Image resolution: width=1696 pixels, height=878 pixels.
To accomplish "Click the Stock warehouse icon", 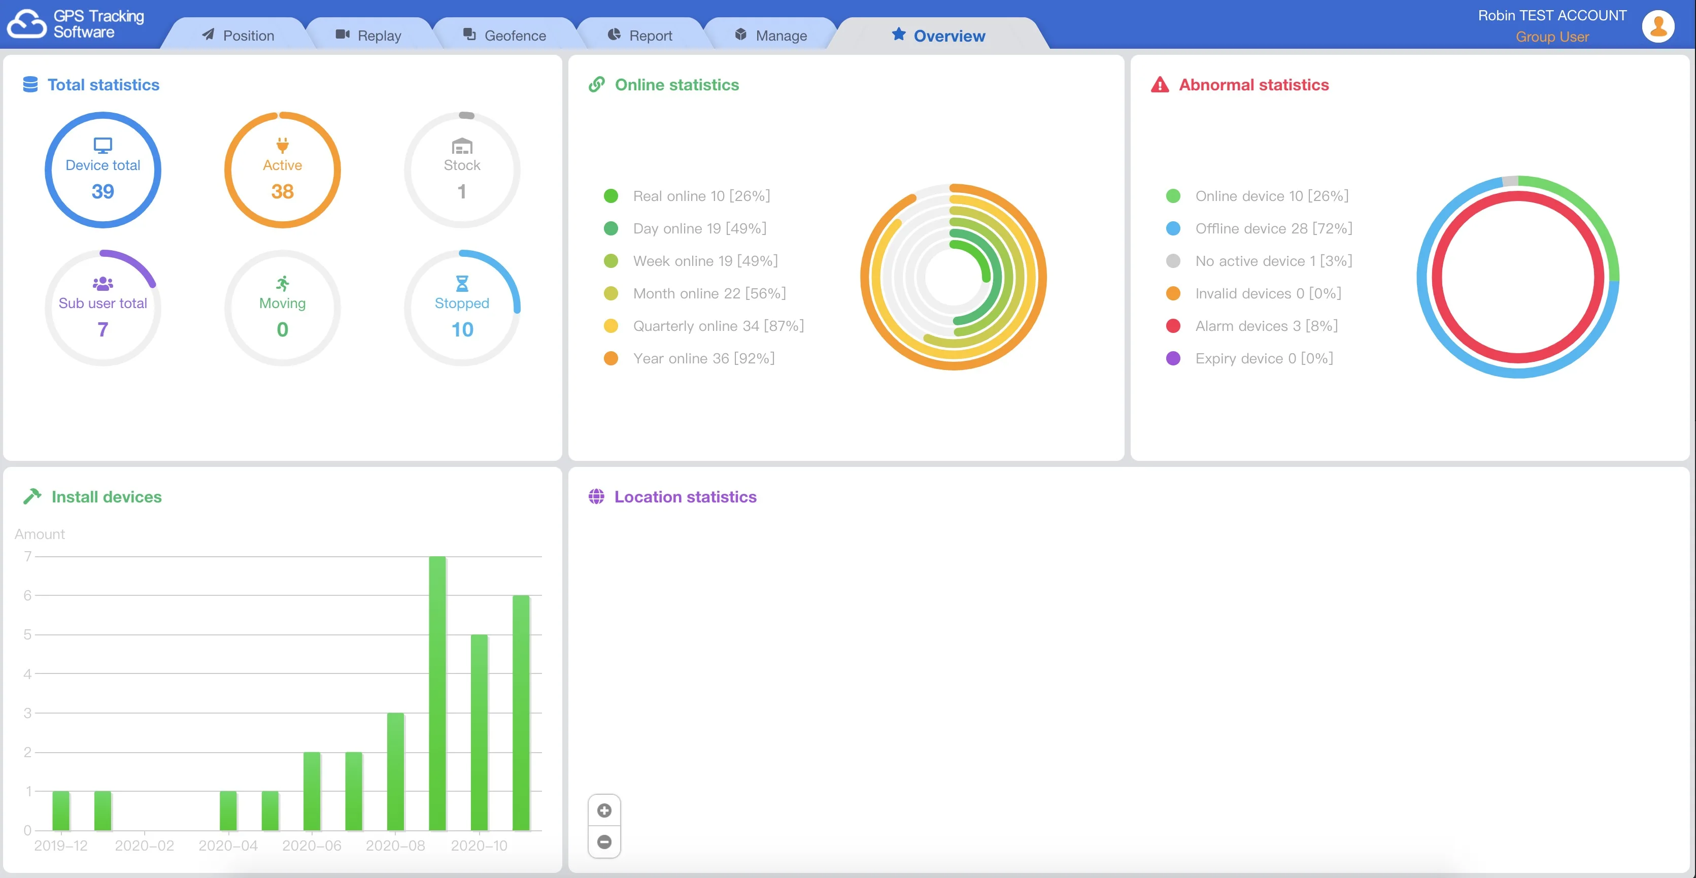I will (462, 146).
